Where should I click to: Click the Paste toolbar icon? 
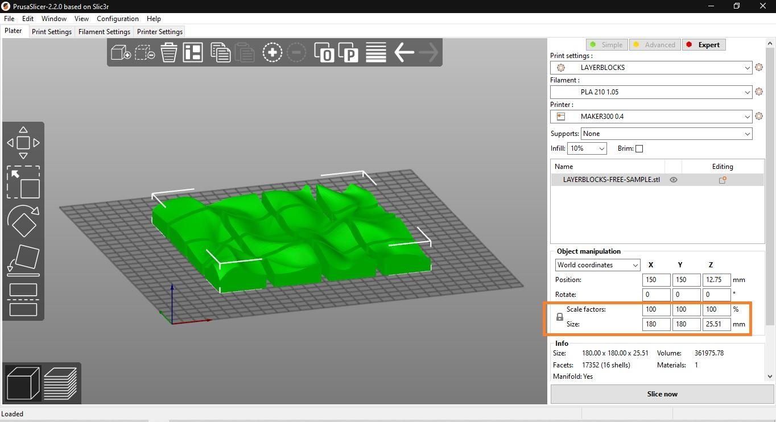tap(245, 53)
